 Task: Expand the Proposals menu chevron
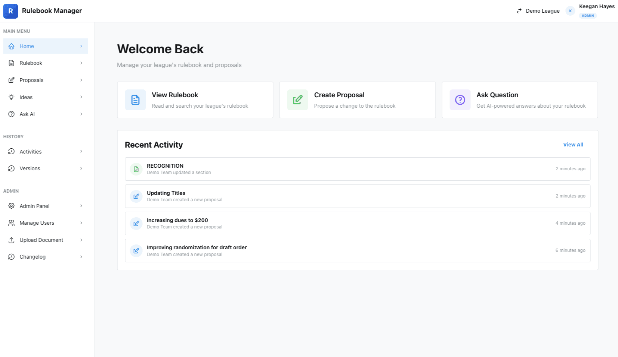point(81,80)
